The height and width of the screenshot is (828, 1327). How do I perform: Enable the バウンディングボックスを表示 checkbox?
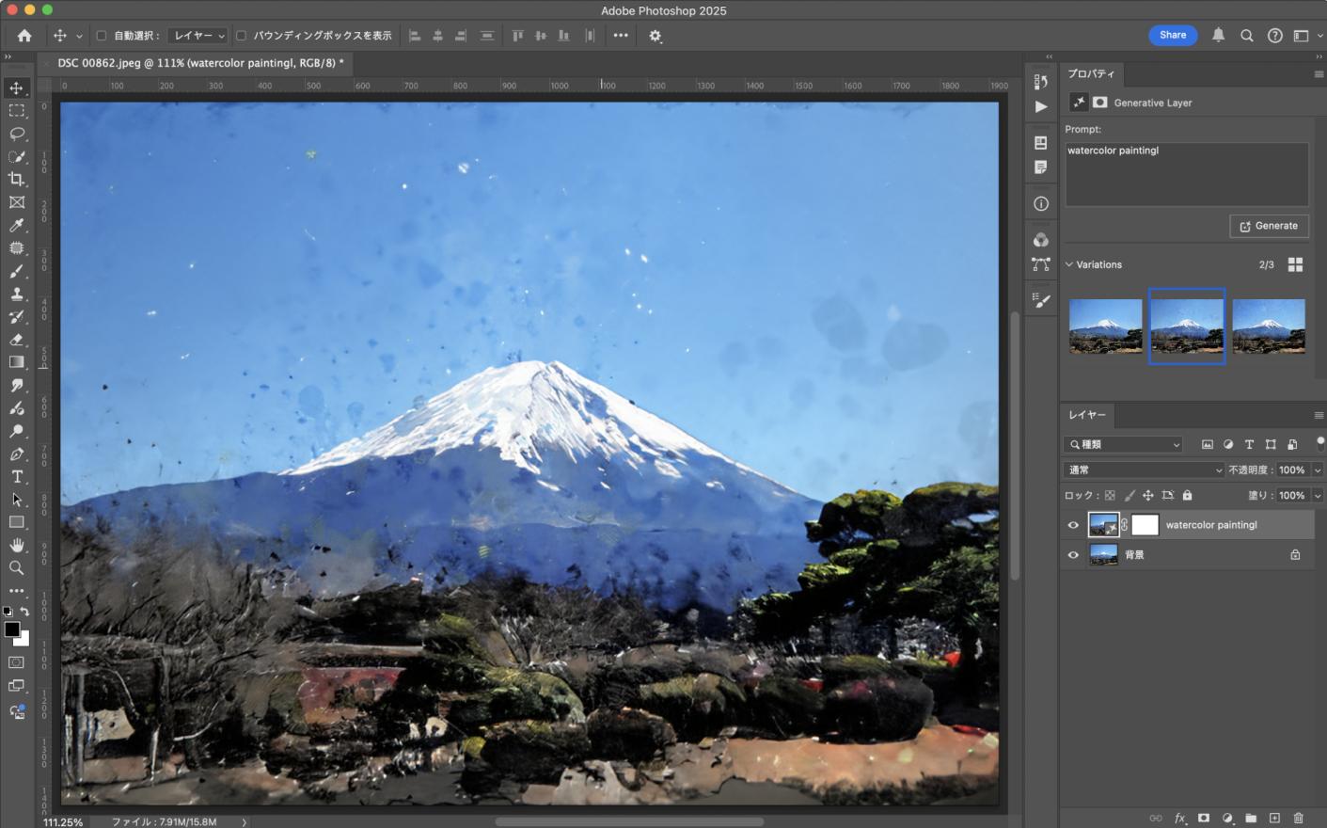pos(241,36)
